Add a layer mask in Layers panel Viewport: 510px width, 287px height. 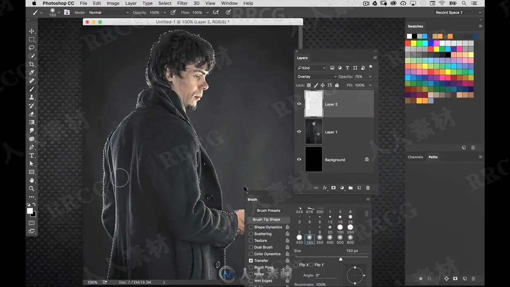pyautogui.click(x=333, y=188)
